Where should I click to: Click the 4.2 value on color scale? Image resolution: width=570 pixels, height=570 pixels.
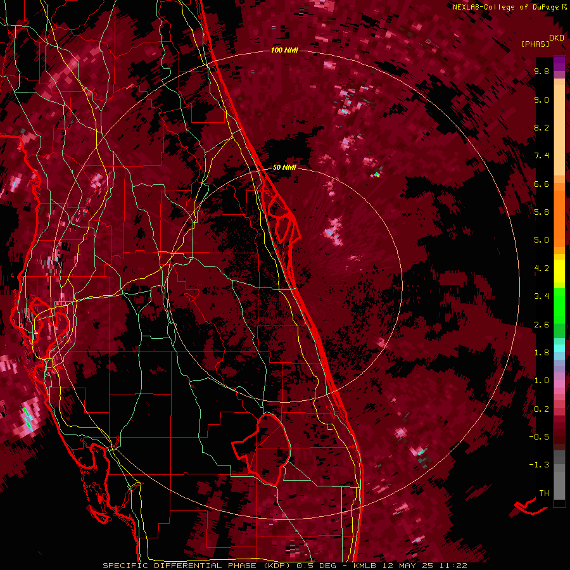pos(541,269)
